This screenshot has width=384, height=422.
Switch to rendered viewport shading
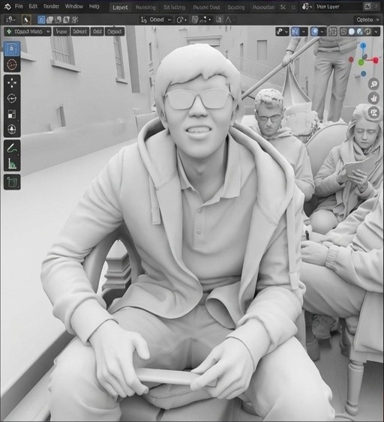tap(367, 31)
